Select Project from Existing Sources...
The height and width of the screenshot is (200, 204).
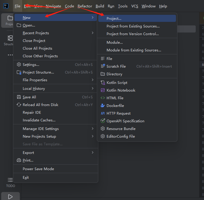[x=137, y=26]
